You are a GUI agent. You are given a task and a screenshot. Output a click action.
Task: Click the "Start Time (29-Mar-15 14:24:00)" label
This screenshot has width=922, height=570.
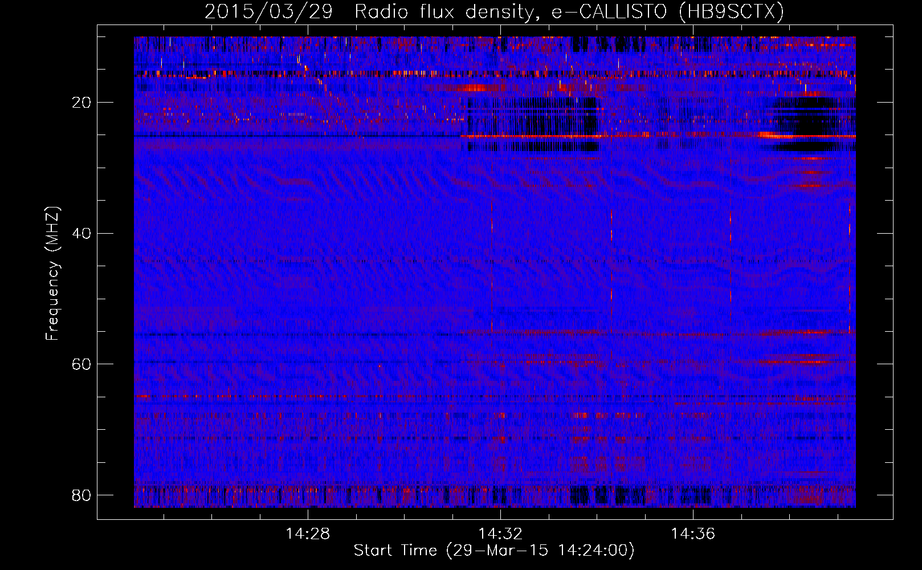(x=494, y=550)
